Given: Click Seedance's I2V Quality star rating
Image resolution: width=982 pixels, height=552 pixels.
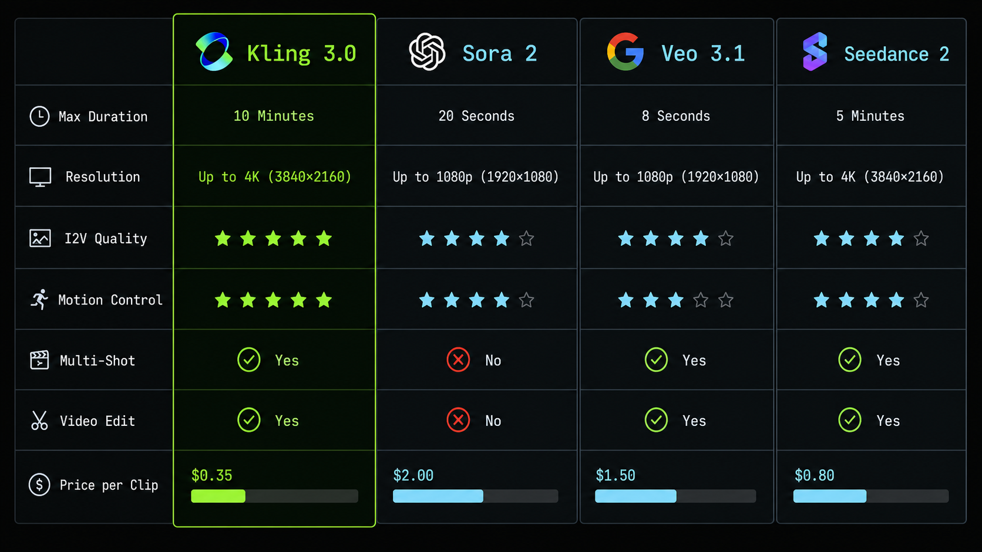Looking at the screenshot, I should pyautogui.click(x=871, y=238).
